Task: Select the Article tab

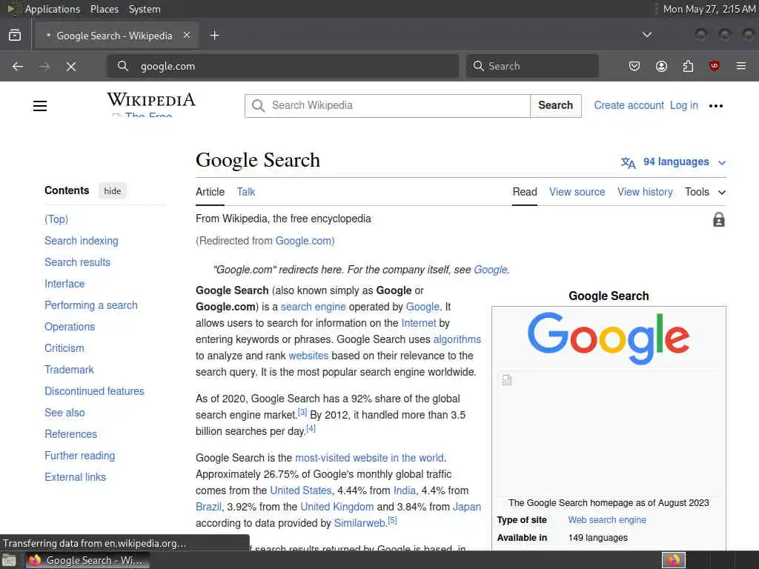Action: [x=210, y=192]
